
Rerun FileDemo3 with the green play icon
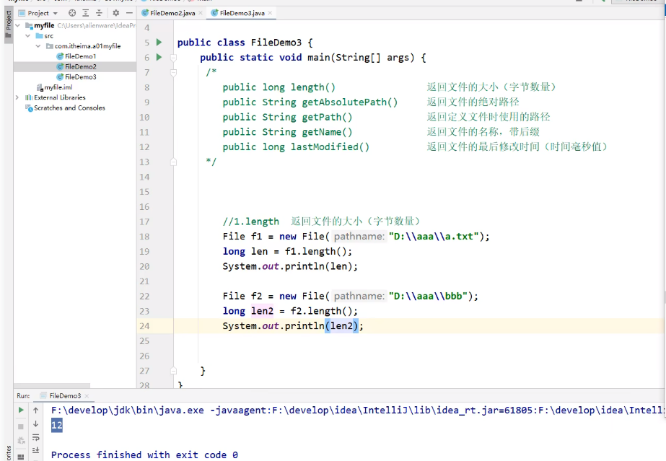[x=21, y=410]
